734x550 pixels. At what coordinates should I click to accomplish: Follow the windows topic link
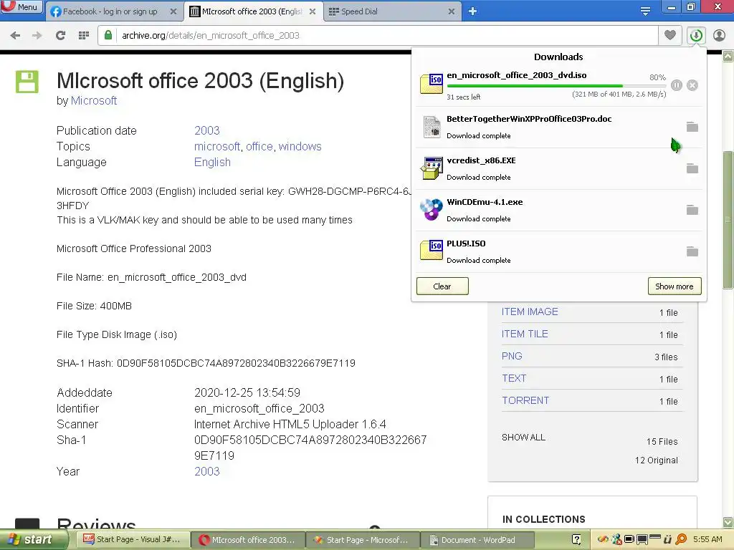click(300, 146)
